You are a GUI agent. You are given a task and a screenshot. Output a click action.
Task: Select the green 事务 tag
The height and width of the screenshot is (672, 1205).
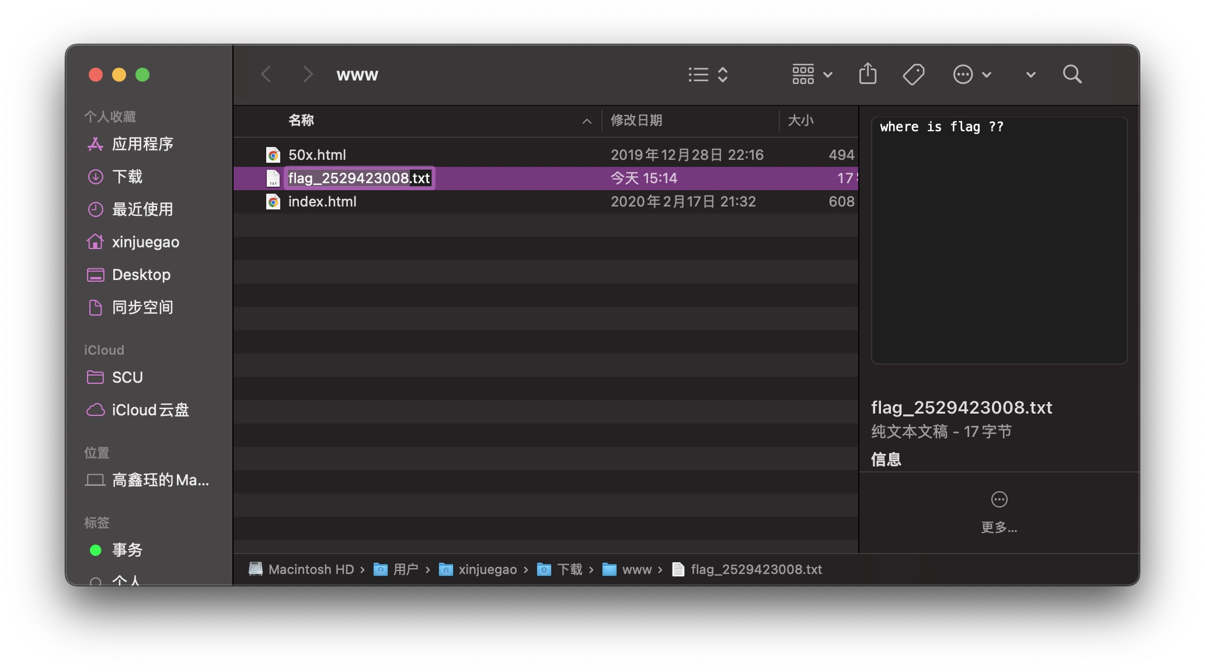point(127,550)
